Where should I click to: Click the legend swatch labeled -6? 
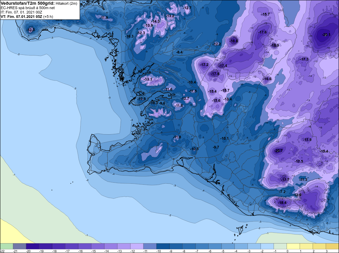[215, 246]
